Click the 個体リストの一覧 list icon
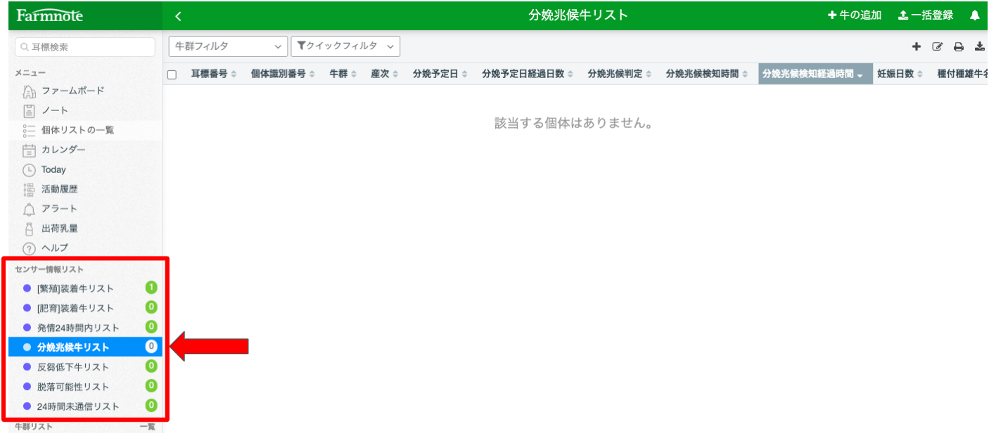Viewport: 989px width, 433px height. coord(29,130)
